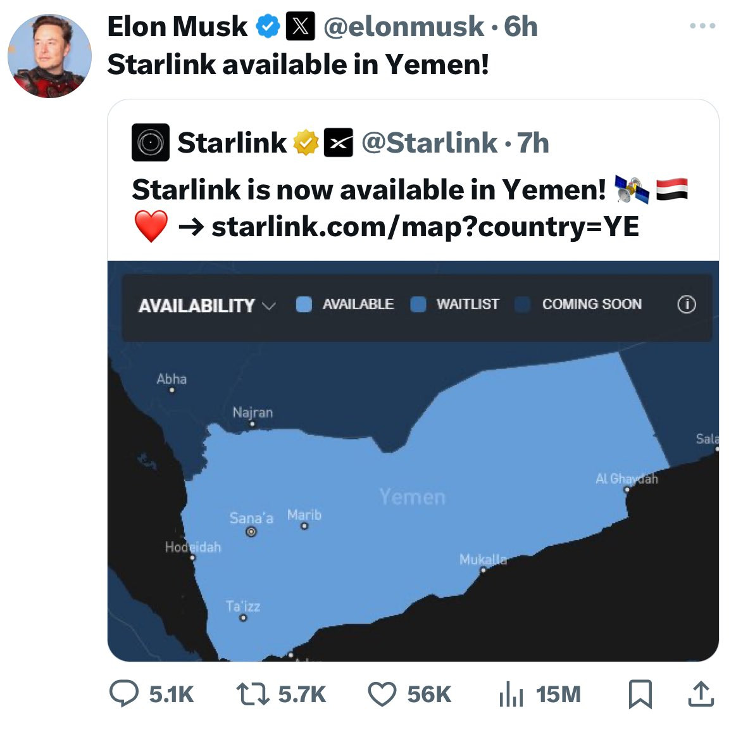
Task: Select Sana'a city marker on map
Action: pos(251,531)
